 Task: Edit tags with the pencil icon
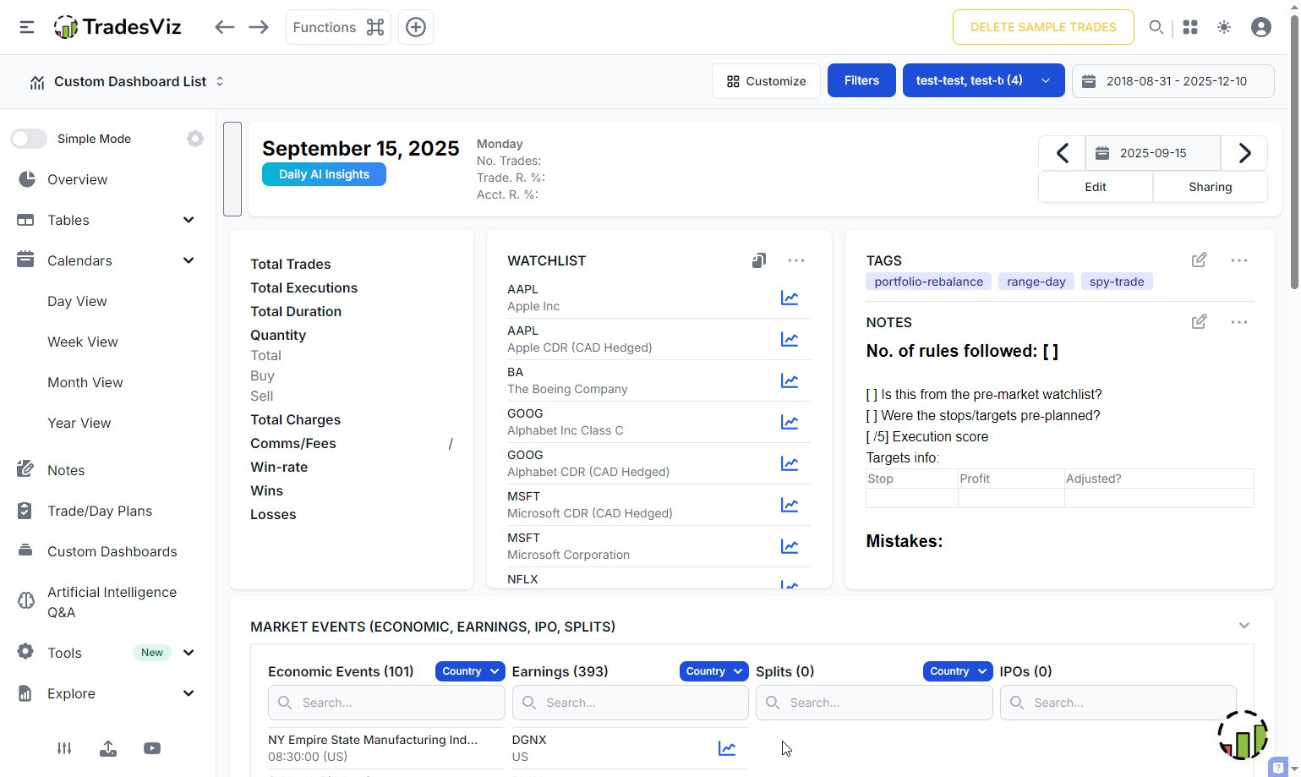point(1199,260)
